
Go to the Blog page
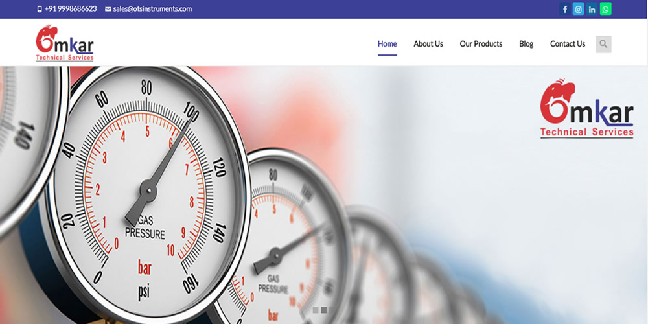(526, 44)
